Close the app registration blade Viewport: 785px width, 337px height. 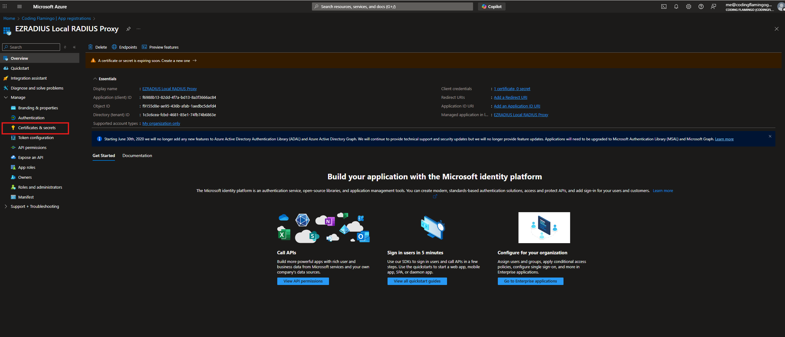click(776, 29)
